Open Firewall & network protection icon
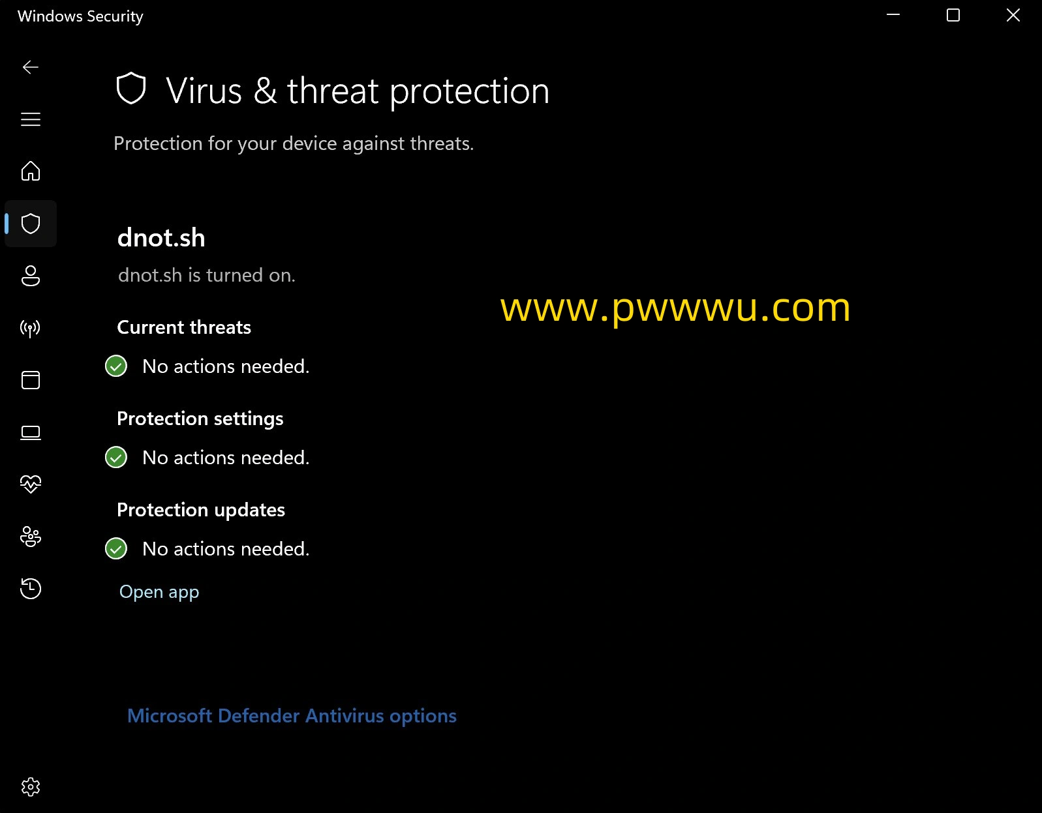 pyautogui.click(x=31, y=328)
